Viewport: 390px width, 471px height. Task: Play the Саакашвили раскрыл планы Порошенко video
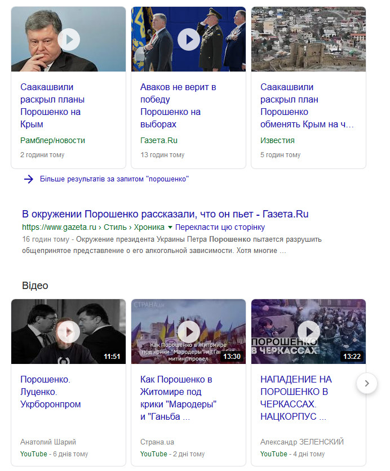(69, 39)
